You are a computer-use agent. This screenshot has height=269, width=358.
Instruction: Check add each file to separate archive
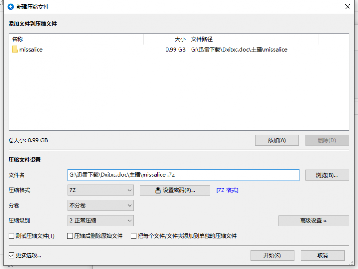[134, 236]
